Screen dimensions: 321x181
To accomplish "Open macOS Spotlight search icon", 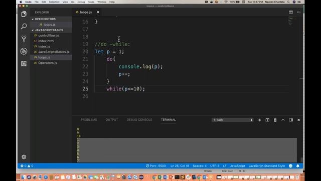I will pyautogui.click(x=288, y=2).
